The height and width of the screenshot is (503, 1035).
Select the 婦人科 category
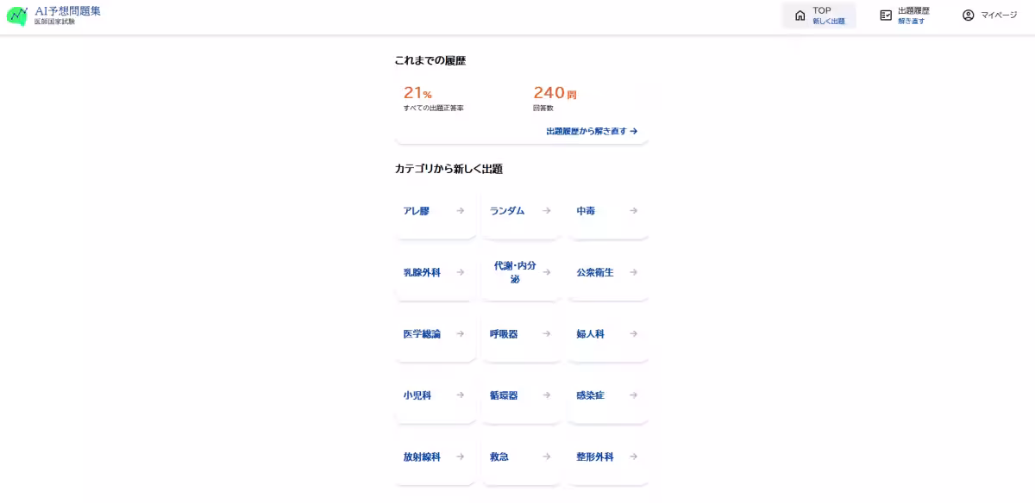pos(589,333)
